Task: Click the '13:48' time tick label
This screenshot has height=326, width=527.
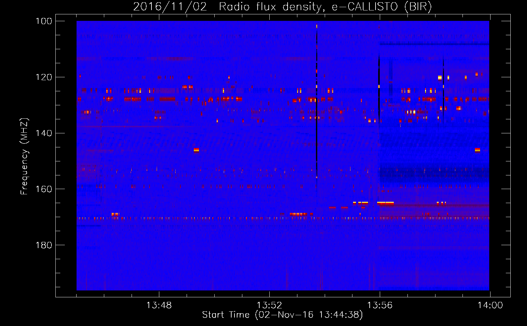Action: point(159,305)
